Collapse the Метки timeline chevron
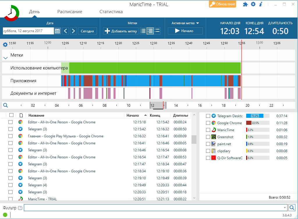The height and width of the screenshot is (219, 298). click(6, 58)
